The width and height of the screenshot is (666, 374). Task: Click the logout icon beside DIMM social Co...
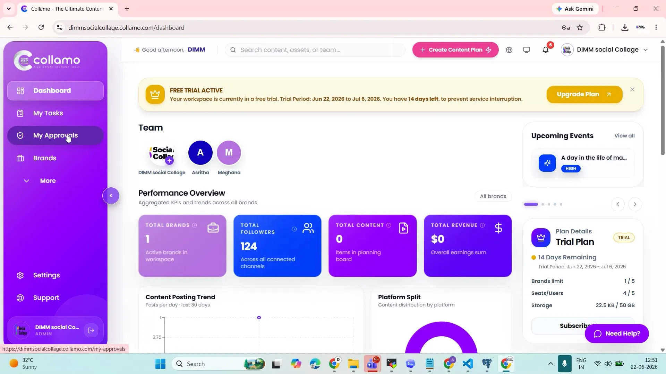(x=91, y=330)
